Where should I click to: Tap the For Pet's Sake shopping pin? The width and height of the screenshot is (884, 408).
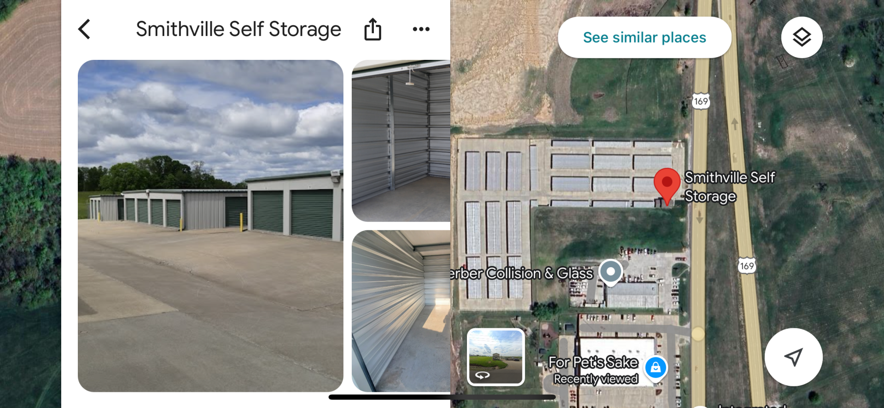click(656, 368)
